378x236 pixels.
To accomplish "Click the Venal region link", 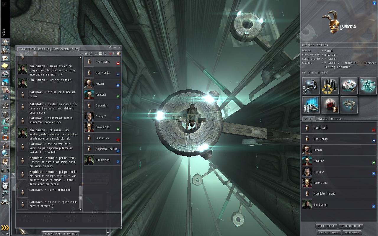I will point(328,50).
